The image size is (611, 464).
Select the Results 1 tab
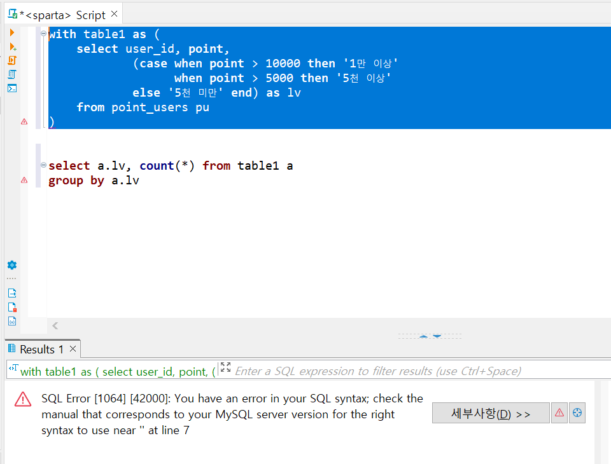(41, 349)
